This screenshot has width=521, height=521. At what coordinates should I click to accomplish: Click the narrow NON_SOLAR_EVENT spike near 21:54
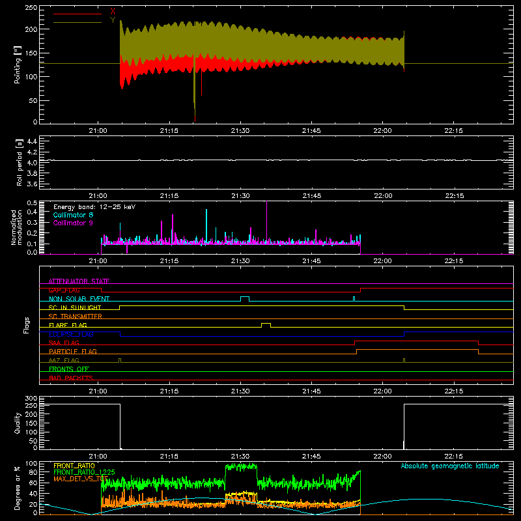(x=354, y=299)
